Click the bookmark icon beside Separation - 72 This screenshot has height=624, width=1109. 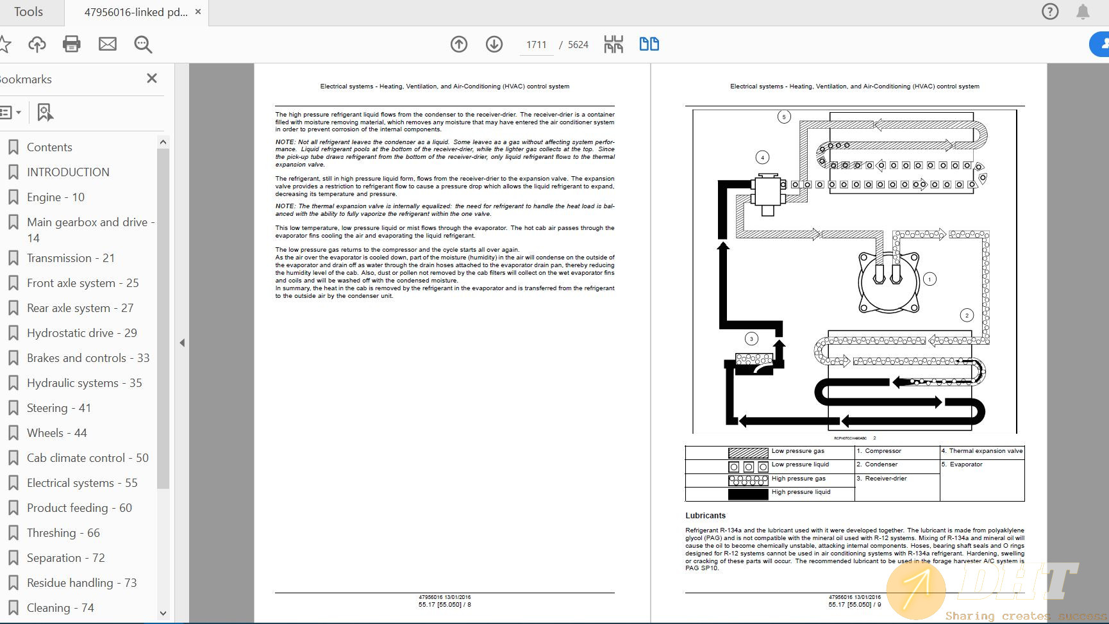point(13,557)
